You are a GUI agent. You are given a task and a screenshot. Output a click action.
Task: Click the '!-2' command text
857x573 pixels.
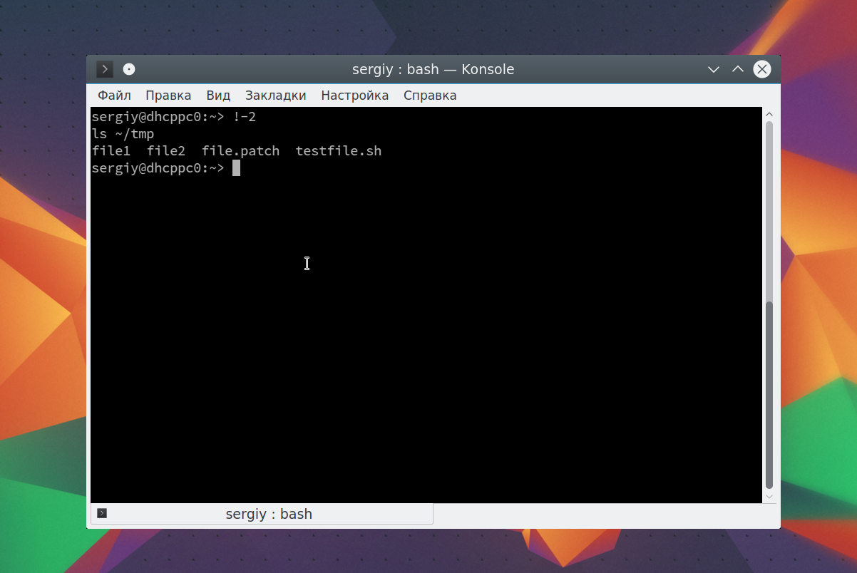tap(244, 116)
